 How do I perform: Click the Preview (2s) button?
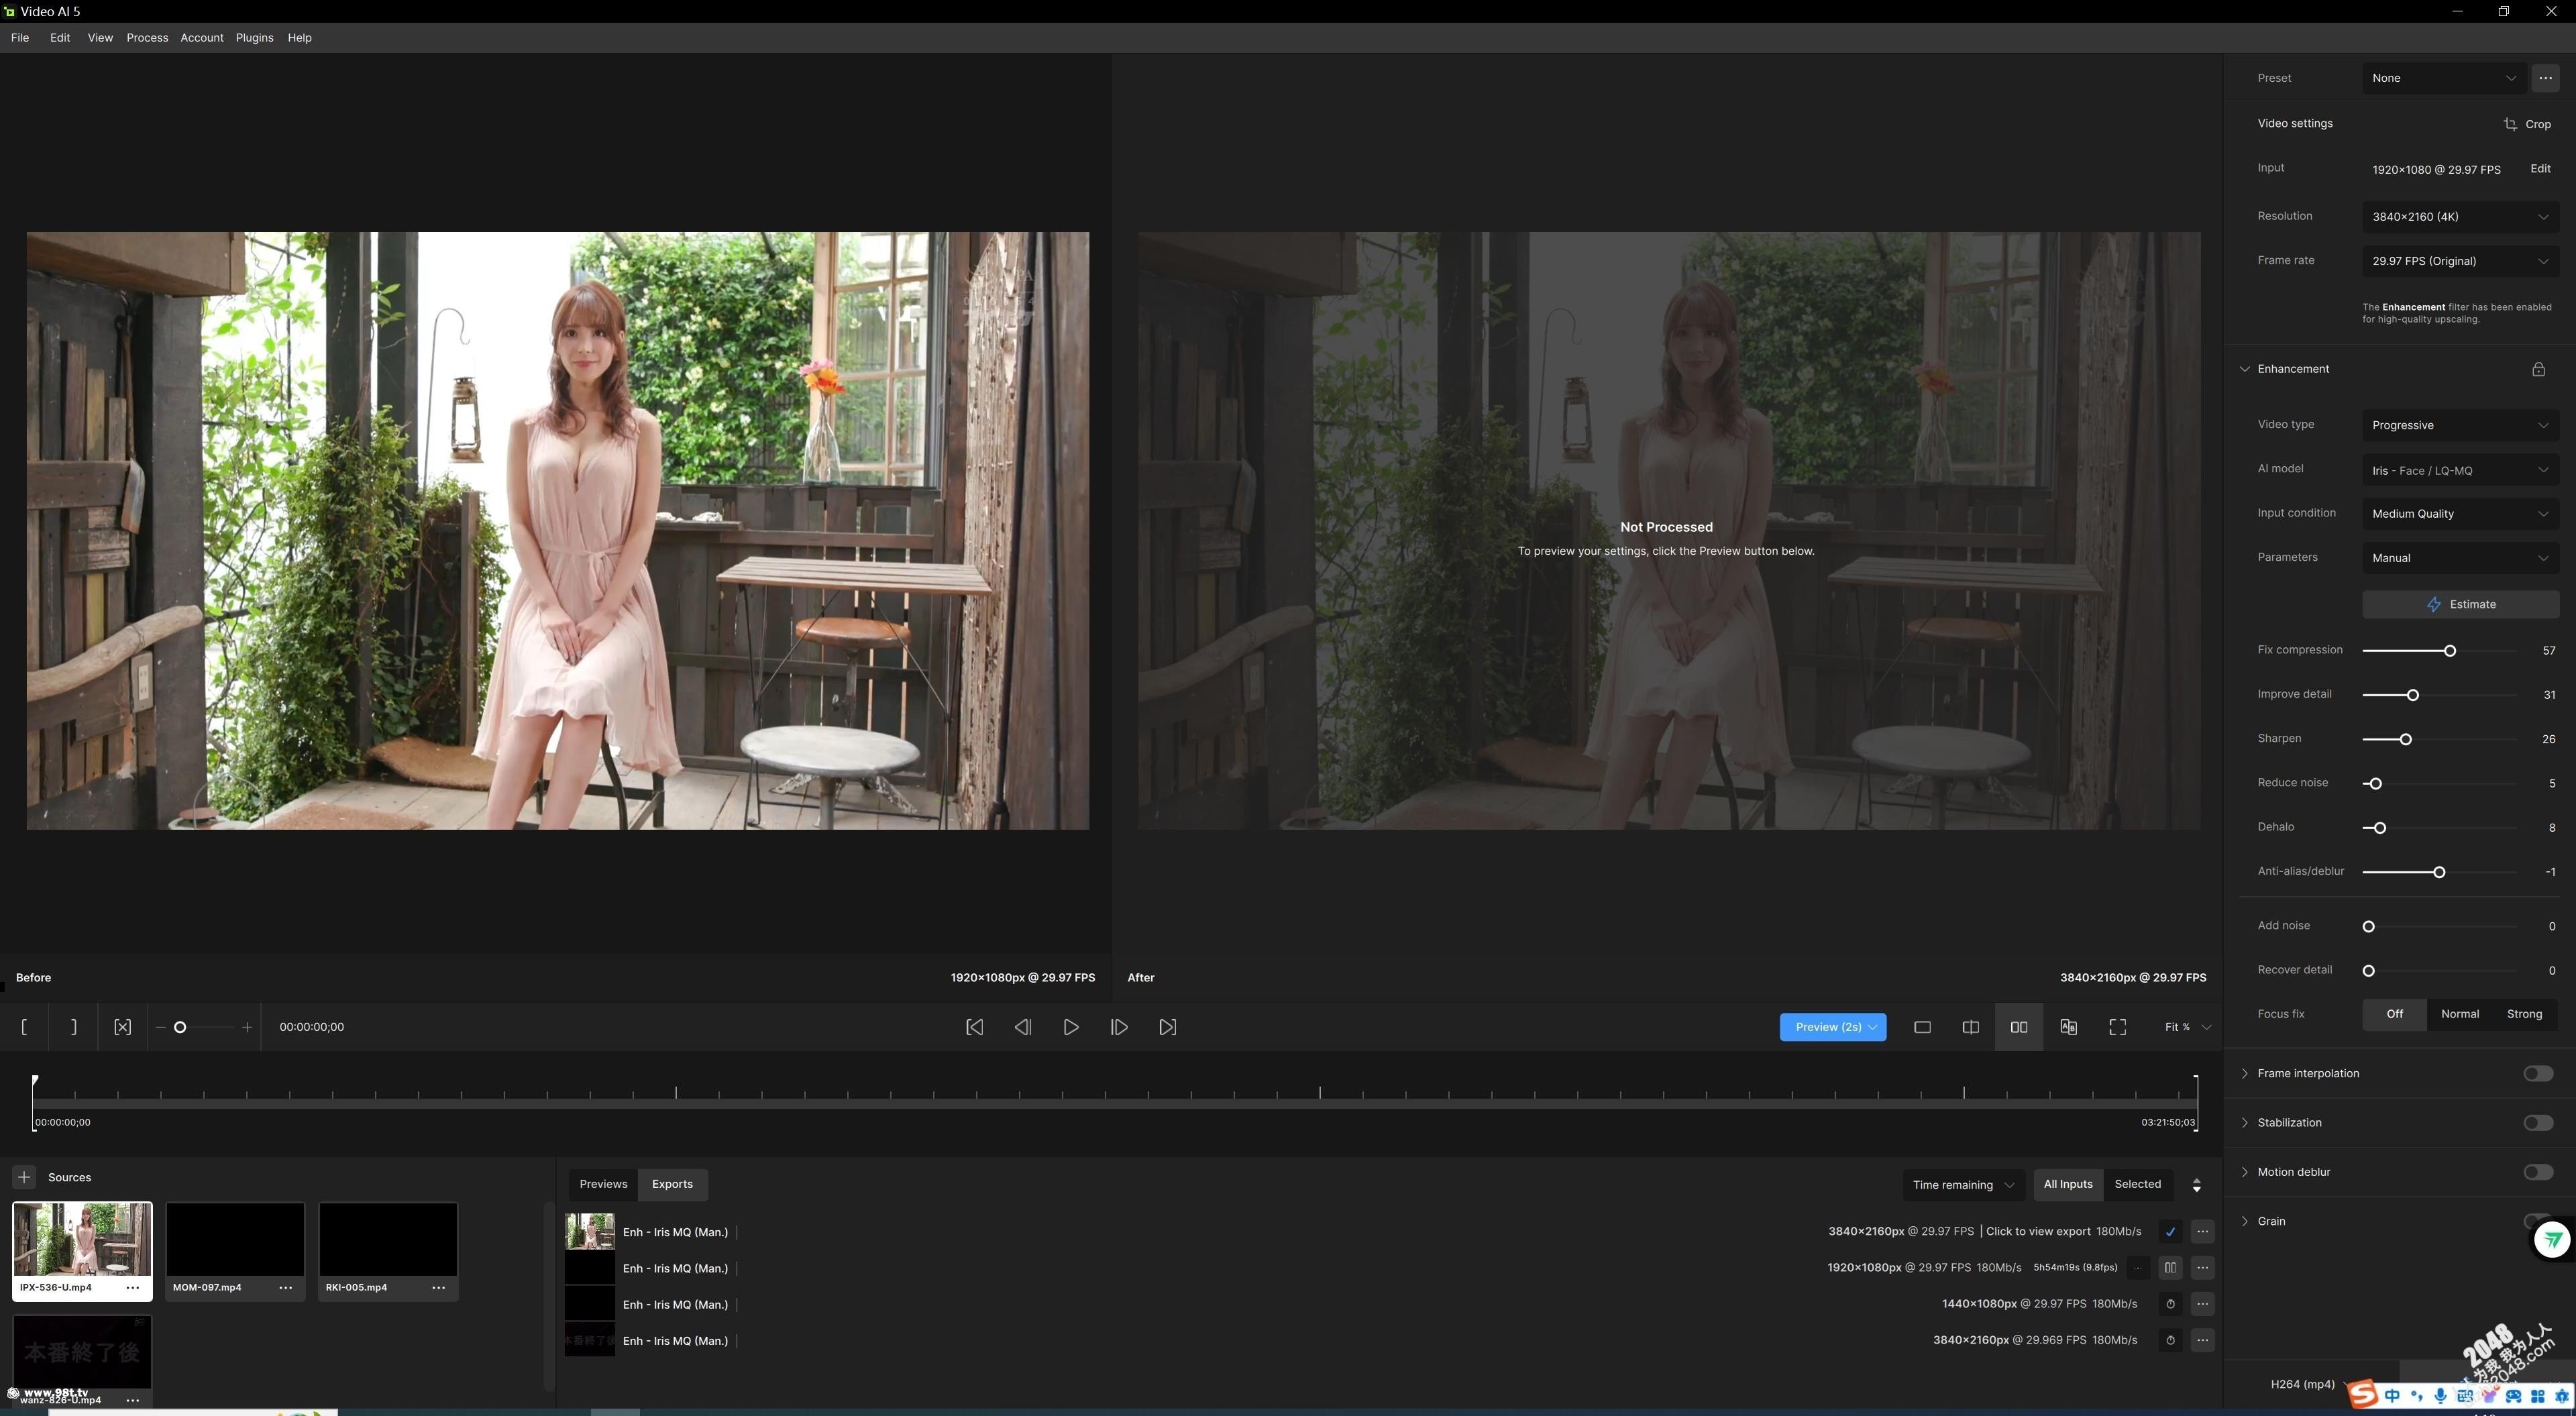[x=1826, y=1027]
